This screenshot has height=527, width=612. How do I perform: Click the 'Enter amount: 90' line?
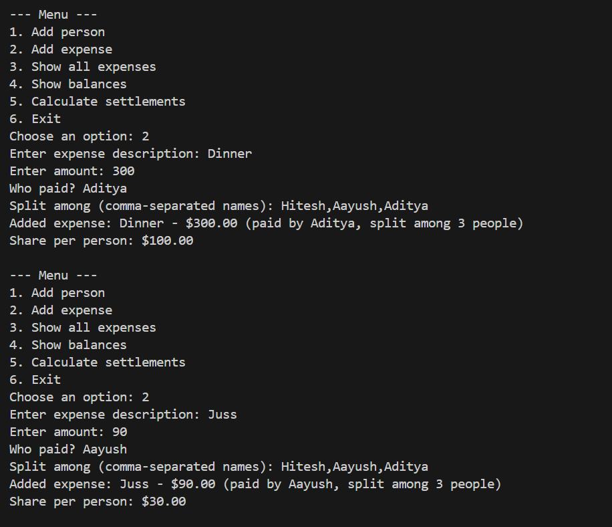68,432
